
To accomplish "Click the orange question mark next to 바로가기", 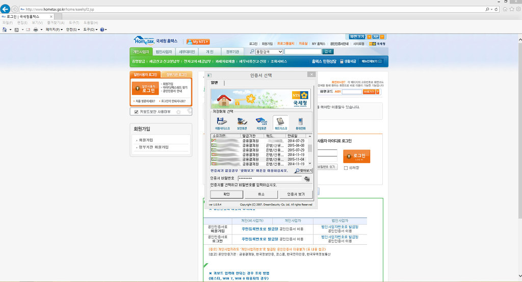I will (378, 92).
